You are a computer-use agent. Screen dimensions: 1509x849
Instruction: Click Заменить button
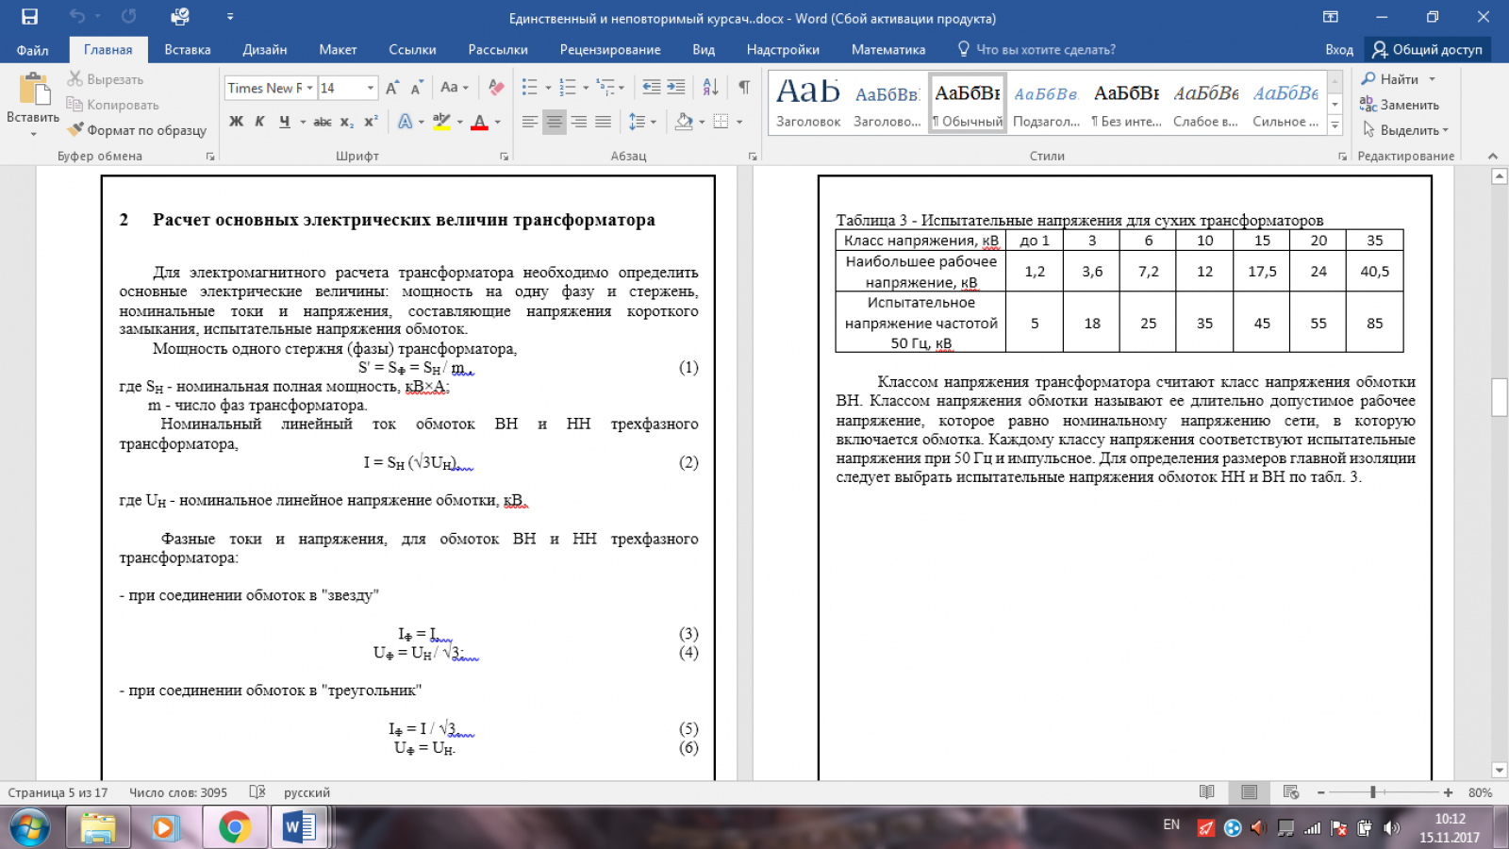(x=1400, y=105)
